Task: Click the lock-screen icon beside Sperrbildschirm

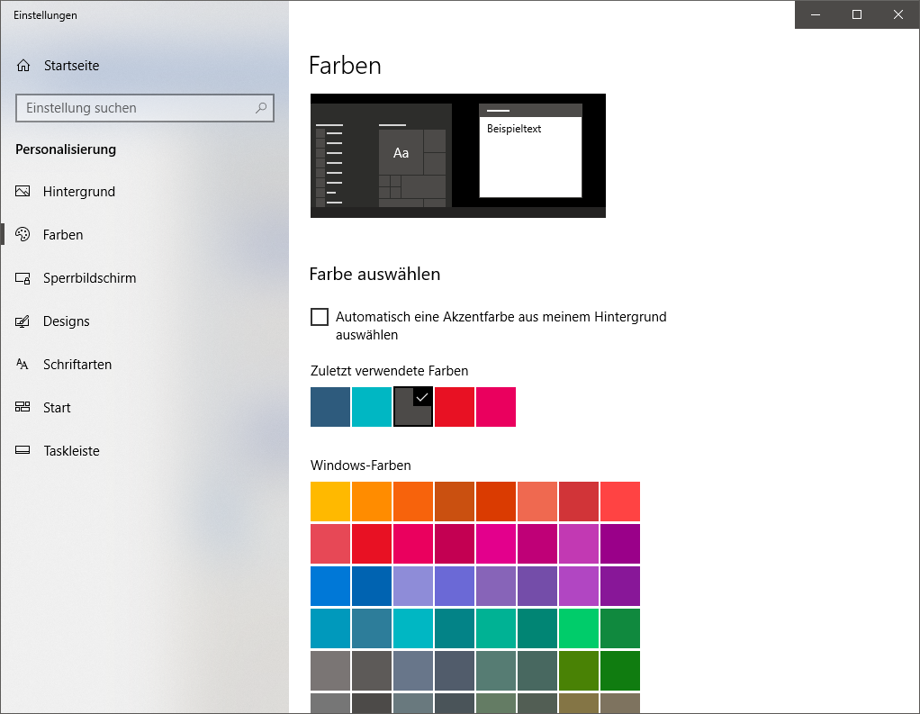Action: [23, 278]
